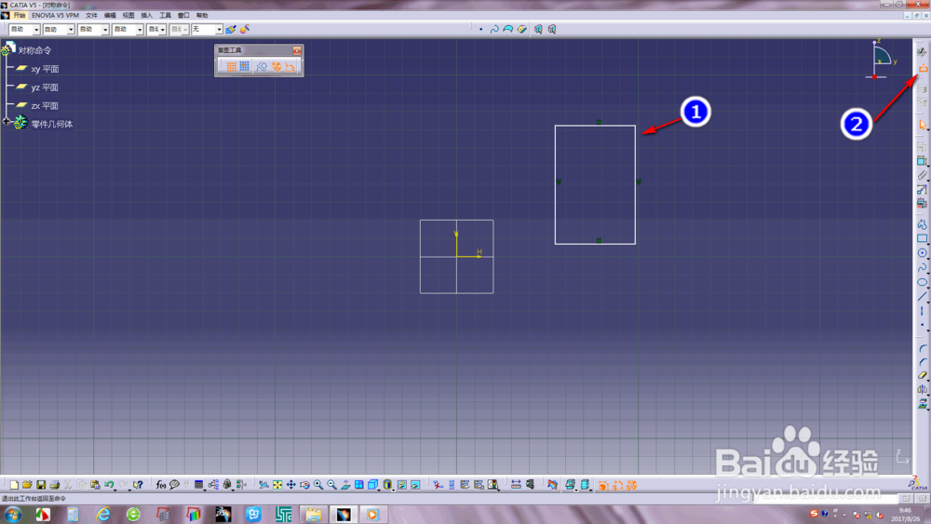This screenshot has height=524, width=931.
Task: Choose the Spline tool
Action: pyautogui.click(x=922, y=268)
